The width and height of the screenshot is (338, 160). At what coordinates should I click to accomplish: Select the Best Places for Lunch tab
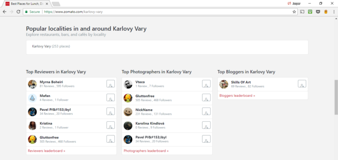pyautogui.click(x=27, y=4)
